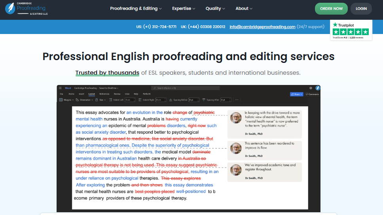383x215 pixels.
Task: Open the Word settings gear icon
Action: 311,88
